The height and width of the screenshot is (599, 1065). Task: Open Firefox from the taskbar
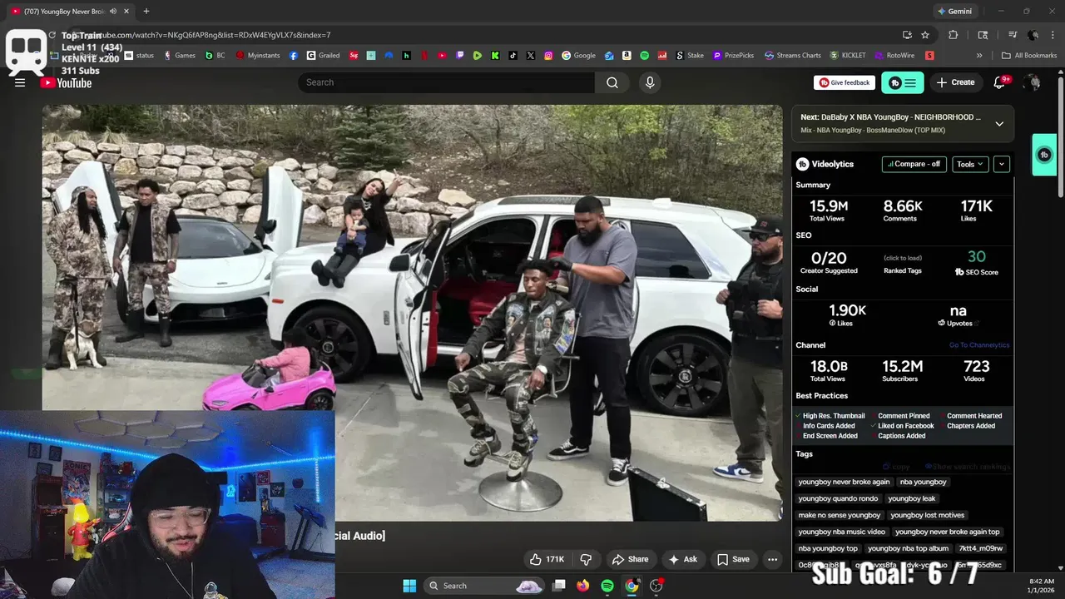[x=582, y=586]
